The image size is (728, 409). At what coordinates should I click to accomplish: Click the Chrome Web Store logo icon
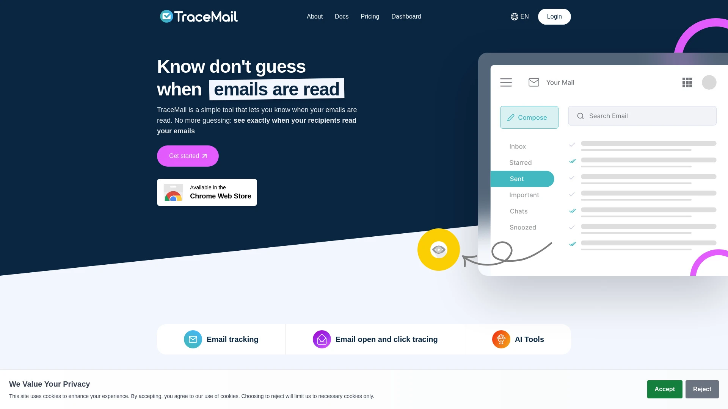pyautogui.click(x=173, y=192)
